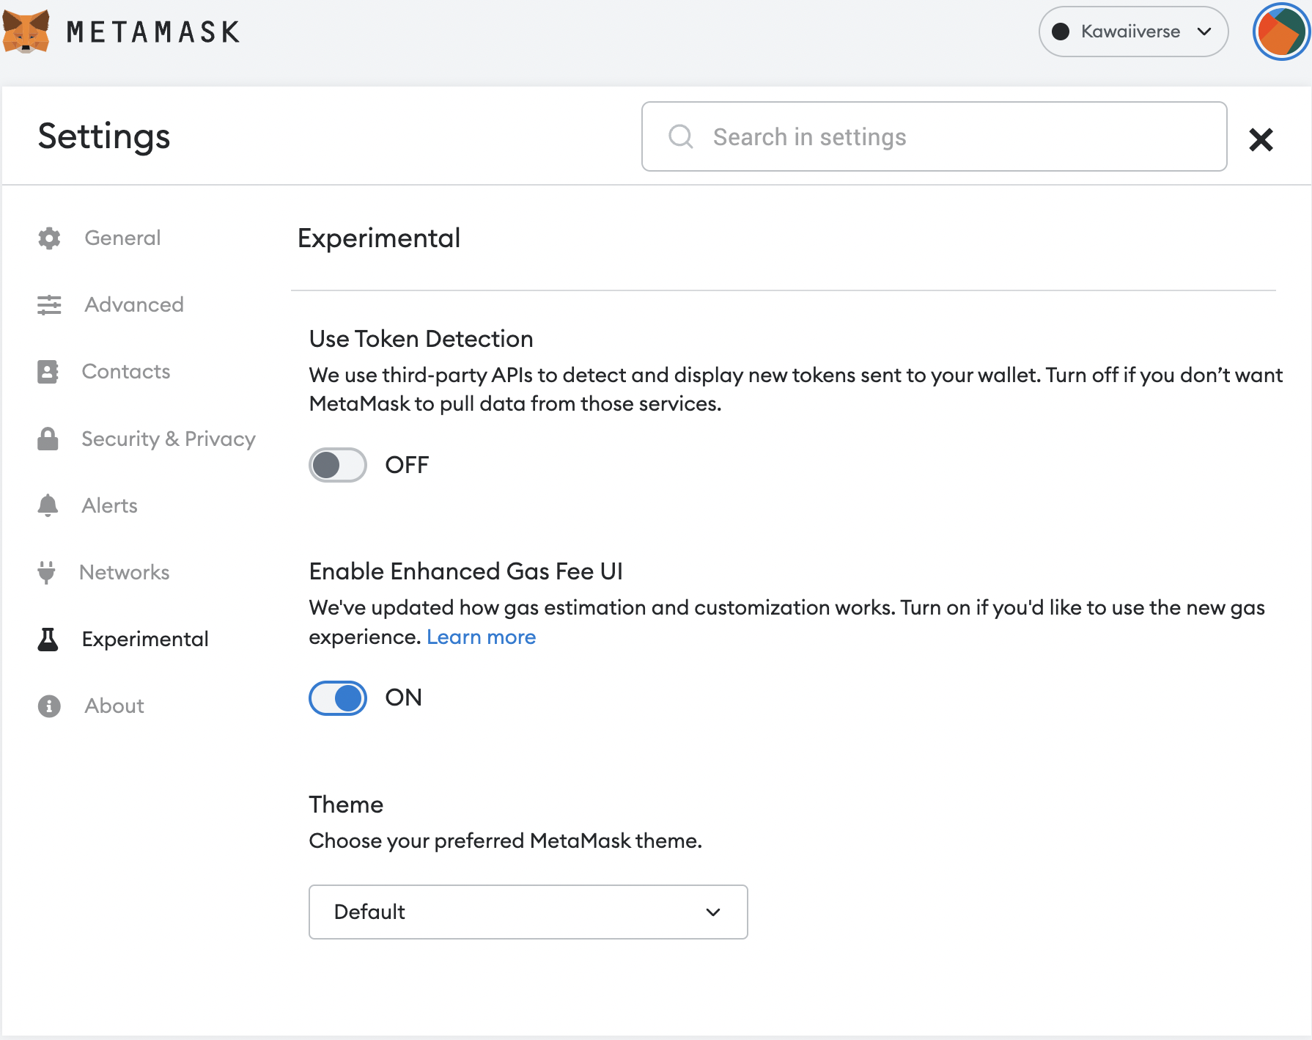1312x1040 pixels.
Task: Click the Security & Privacy lock icon
Action: pos(48,439)
